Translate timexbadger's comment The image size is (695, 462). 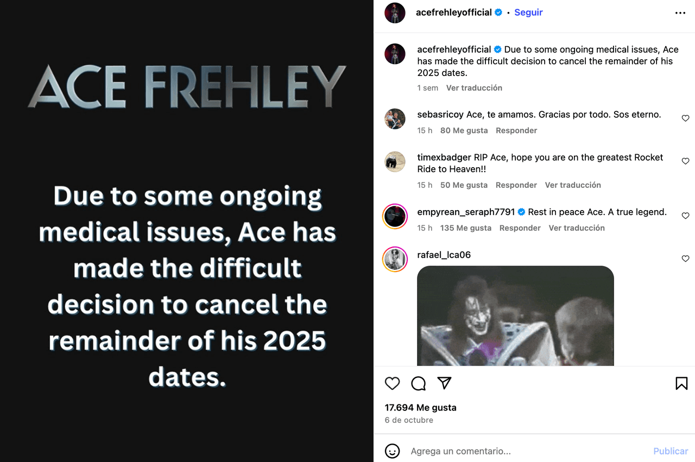coord(572,185)
